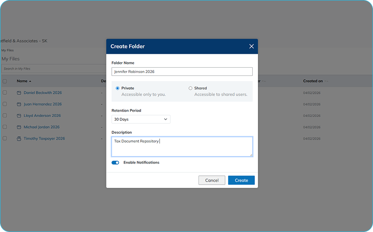373x232 pixels.
Task: Close the Create Folder dialog
Action: click(251, 46)
